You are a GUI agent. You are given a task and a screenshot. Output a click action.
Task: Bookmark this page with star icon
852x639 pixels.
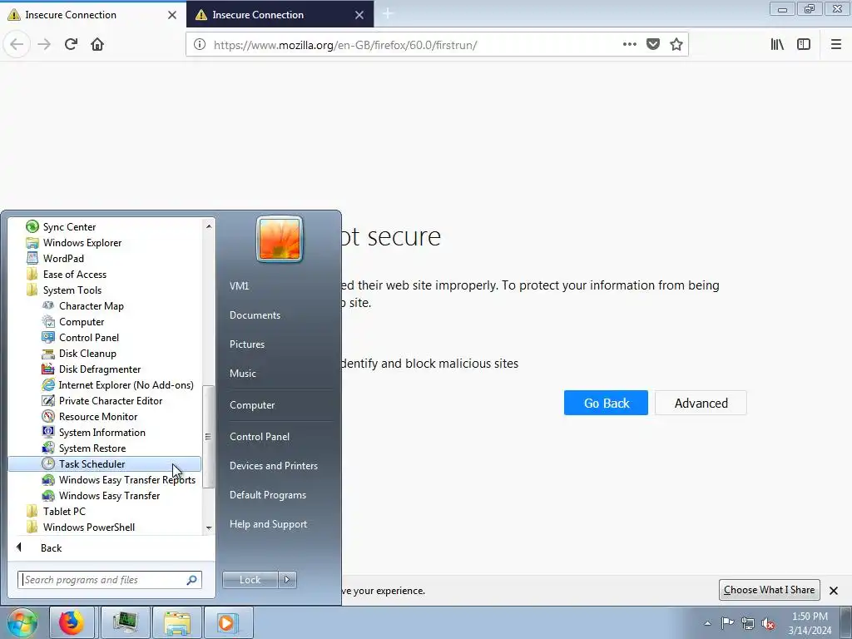(x=676, y=45)
